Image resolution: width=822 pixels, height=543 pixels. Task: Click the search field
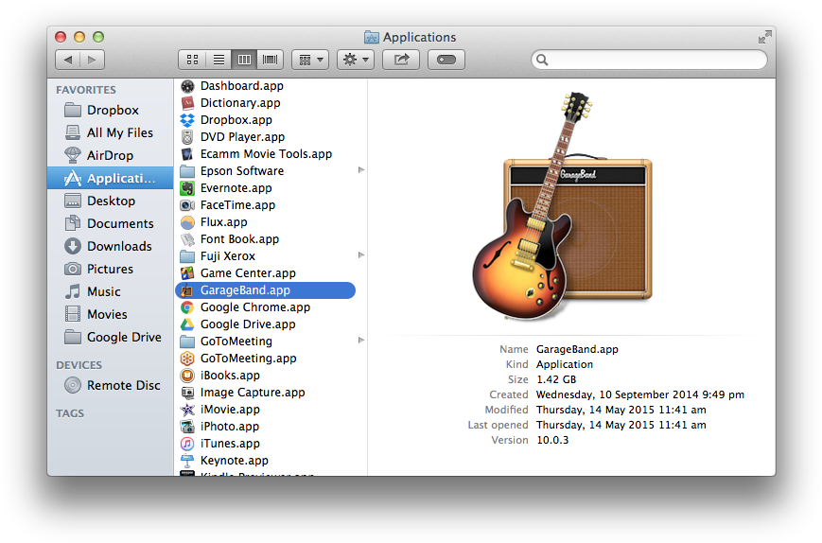pyautogui.click(x=649, y=60)
